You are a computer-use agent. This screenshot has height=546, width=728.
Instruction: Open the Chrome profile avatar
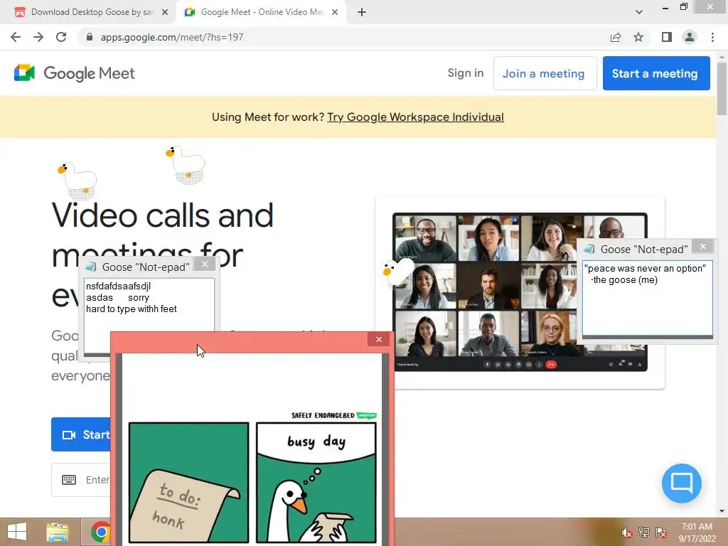(x=690, y=37)
